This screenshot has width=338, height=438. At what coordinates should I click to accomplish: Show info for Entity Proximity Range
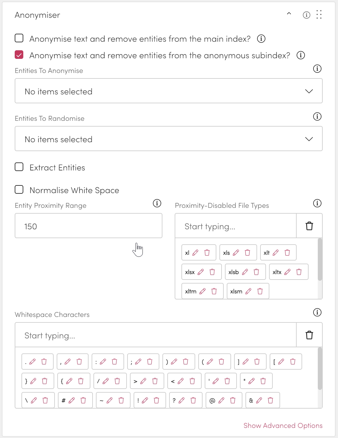[157, 203]
